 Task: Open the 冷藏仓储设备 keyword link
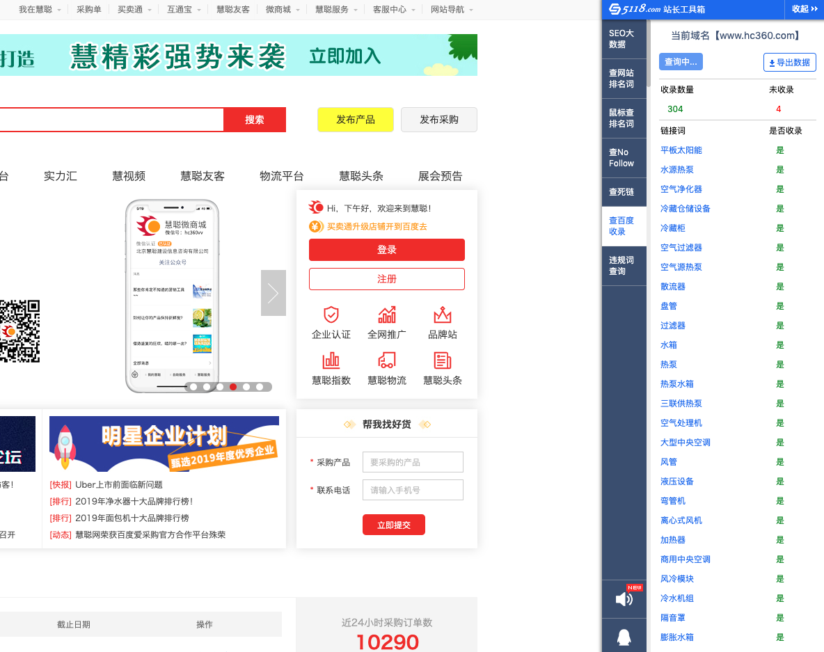686,209
